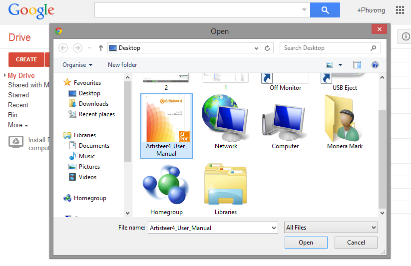This screenshot has width=411, height=266.
Task: Open the Videos library
Action: click(x=82, y=177)
